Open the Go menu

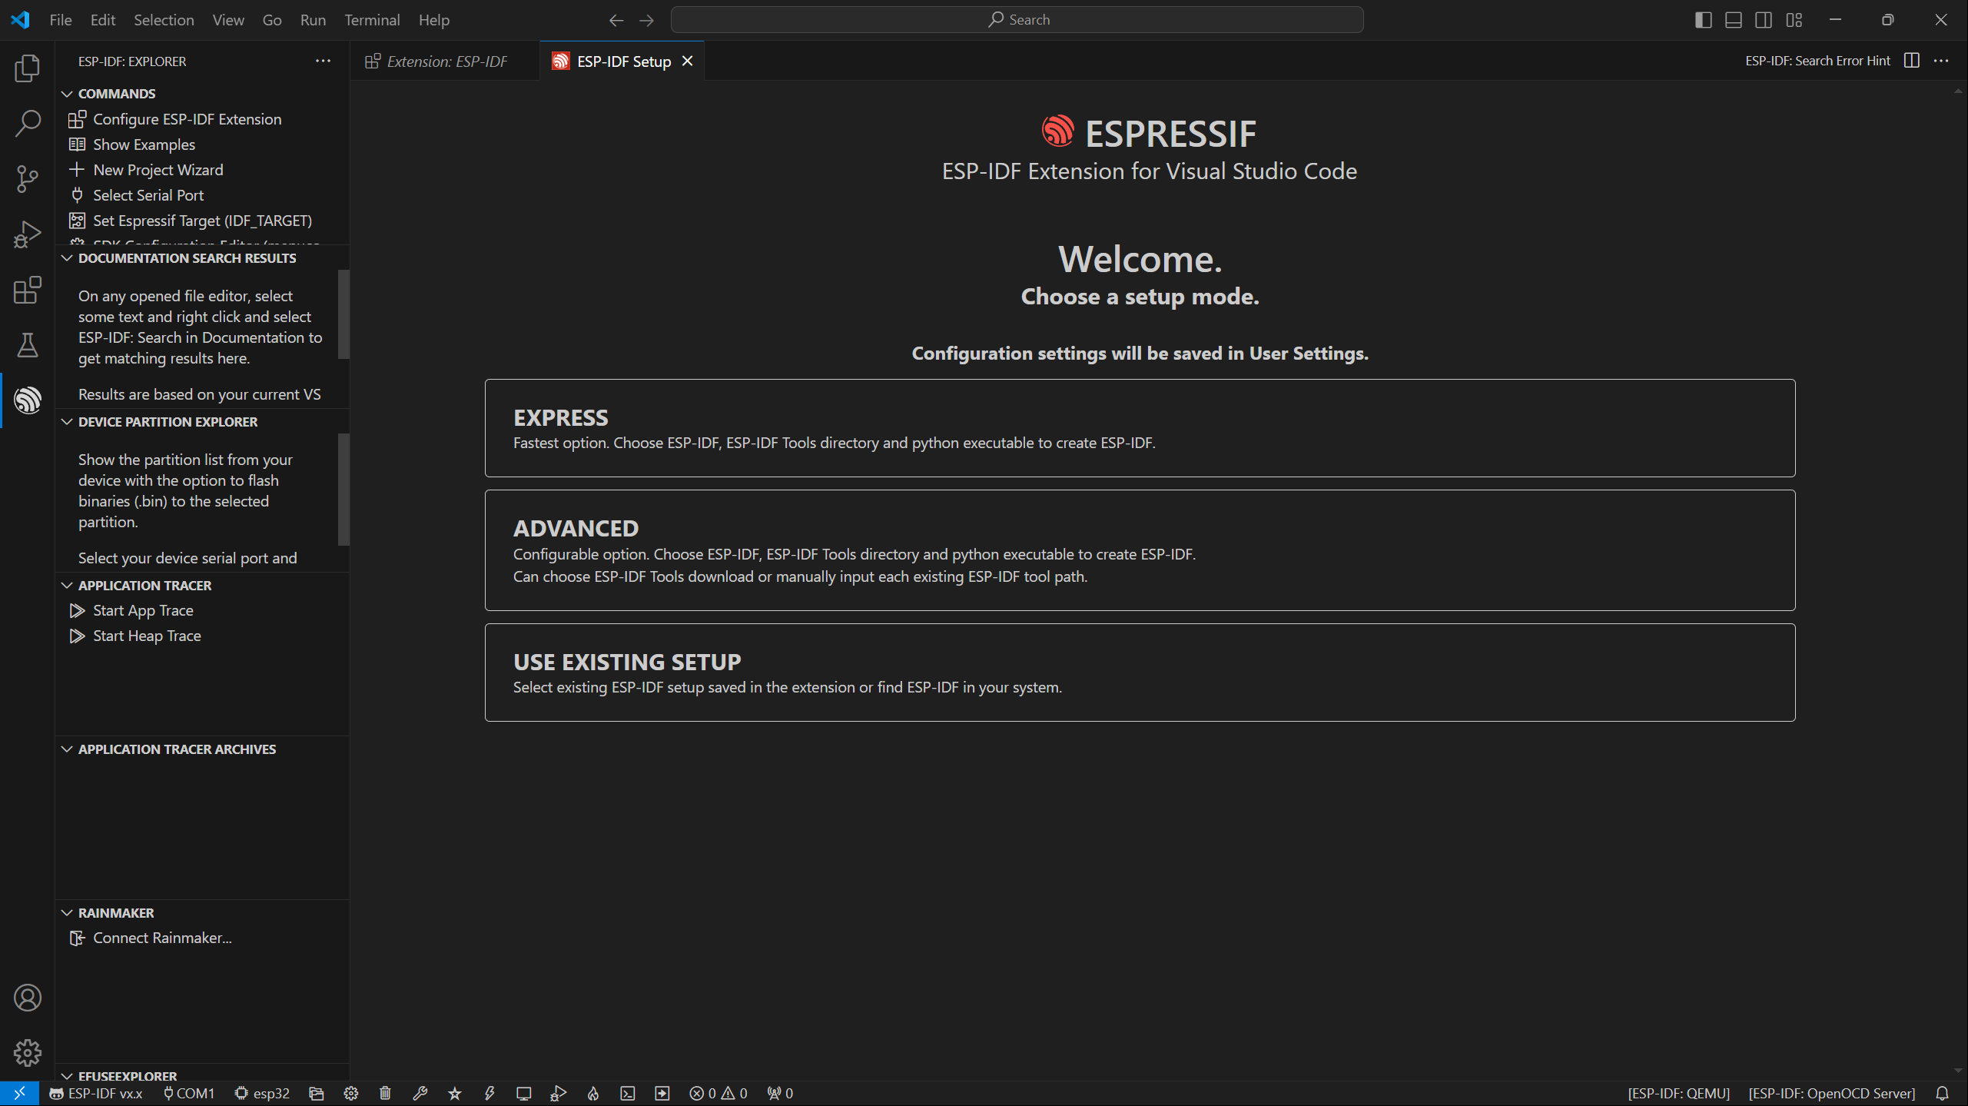(272, 20)
